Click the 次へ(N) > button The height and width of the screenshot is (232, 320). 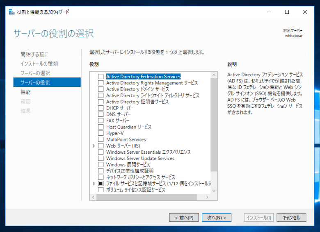click(217, 218)
